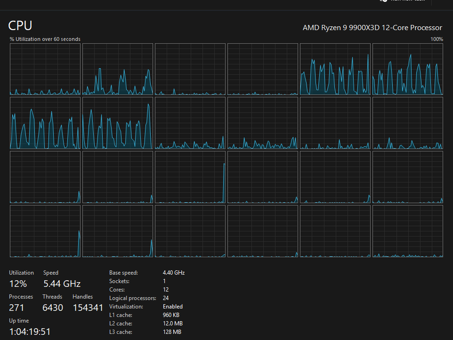Viewport: 453px width, 340px height.
Task: Click the Logical processors label
Action: [x=133, y=298]
